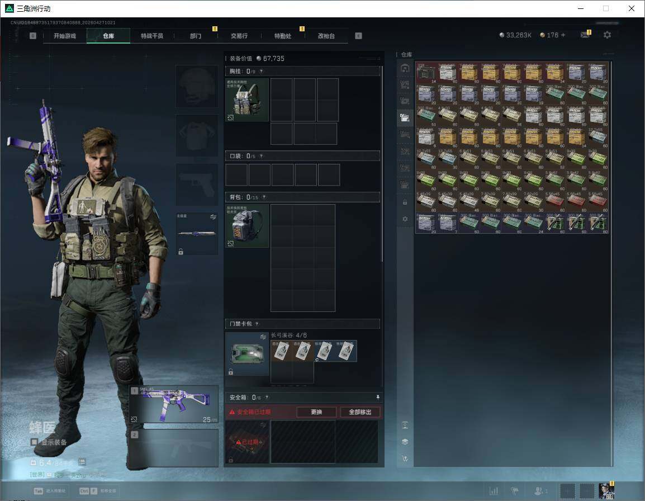
Task: Click 更换 to replace the safe box
Action: pos(316,412)
